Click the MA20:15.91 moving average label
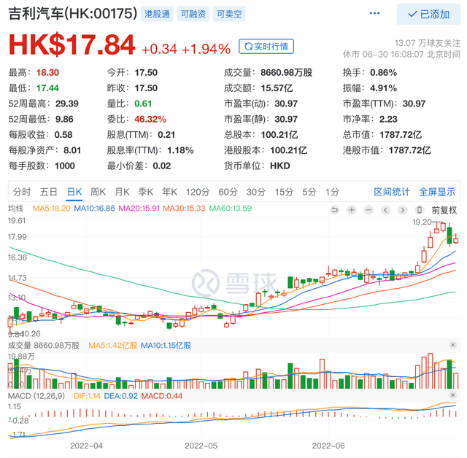 139,209
